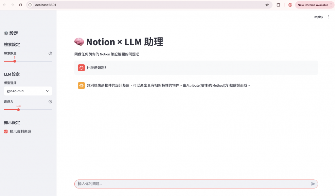Viewport: 335px width, 196px height.
Task: Click the gear icon beside 設定
Action: [x=6, y=33]
